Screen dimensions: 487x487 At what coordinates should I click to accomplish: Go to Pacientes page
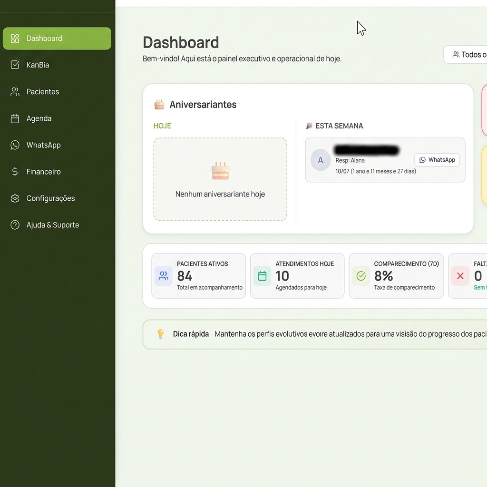57,92
